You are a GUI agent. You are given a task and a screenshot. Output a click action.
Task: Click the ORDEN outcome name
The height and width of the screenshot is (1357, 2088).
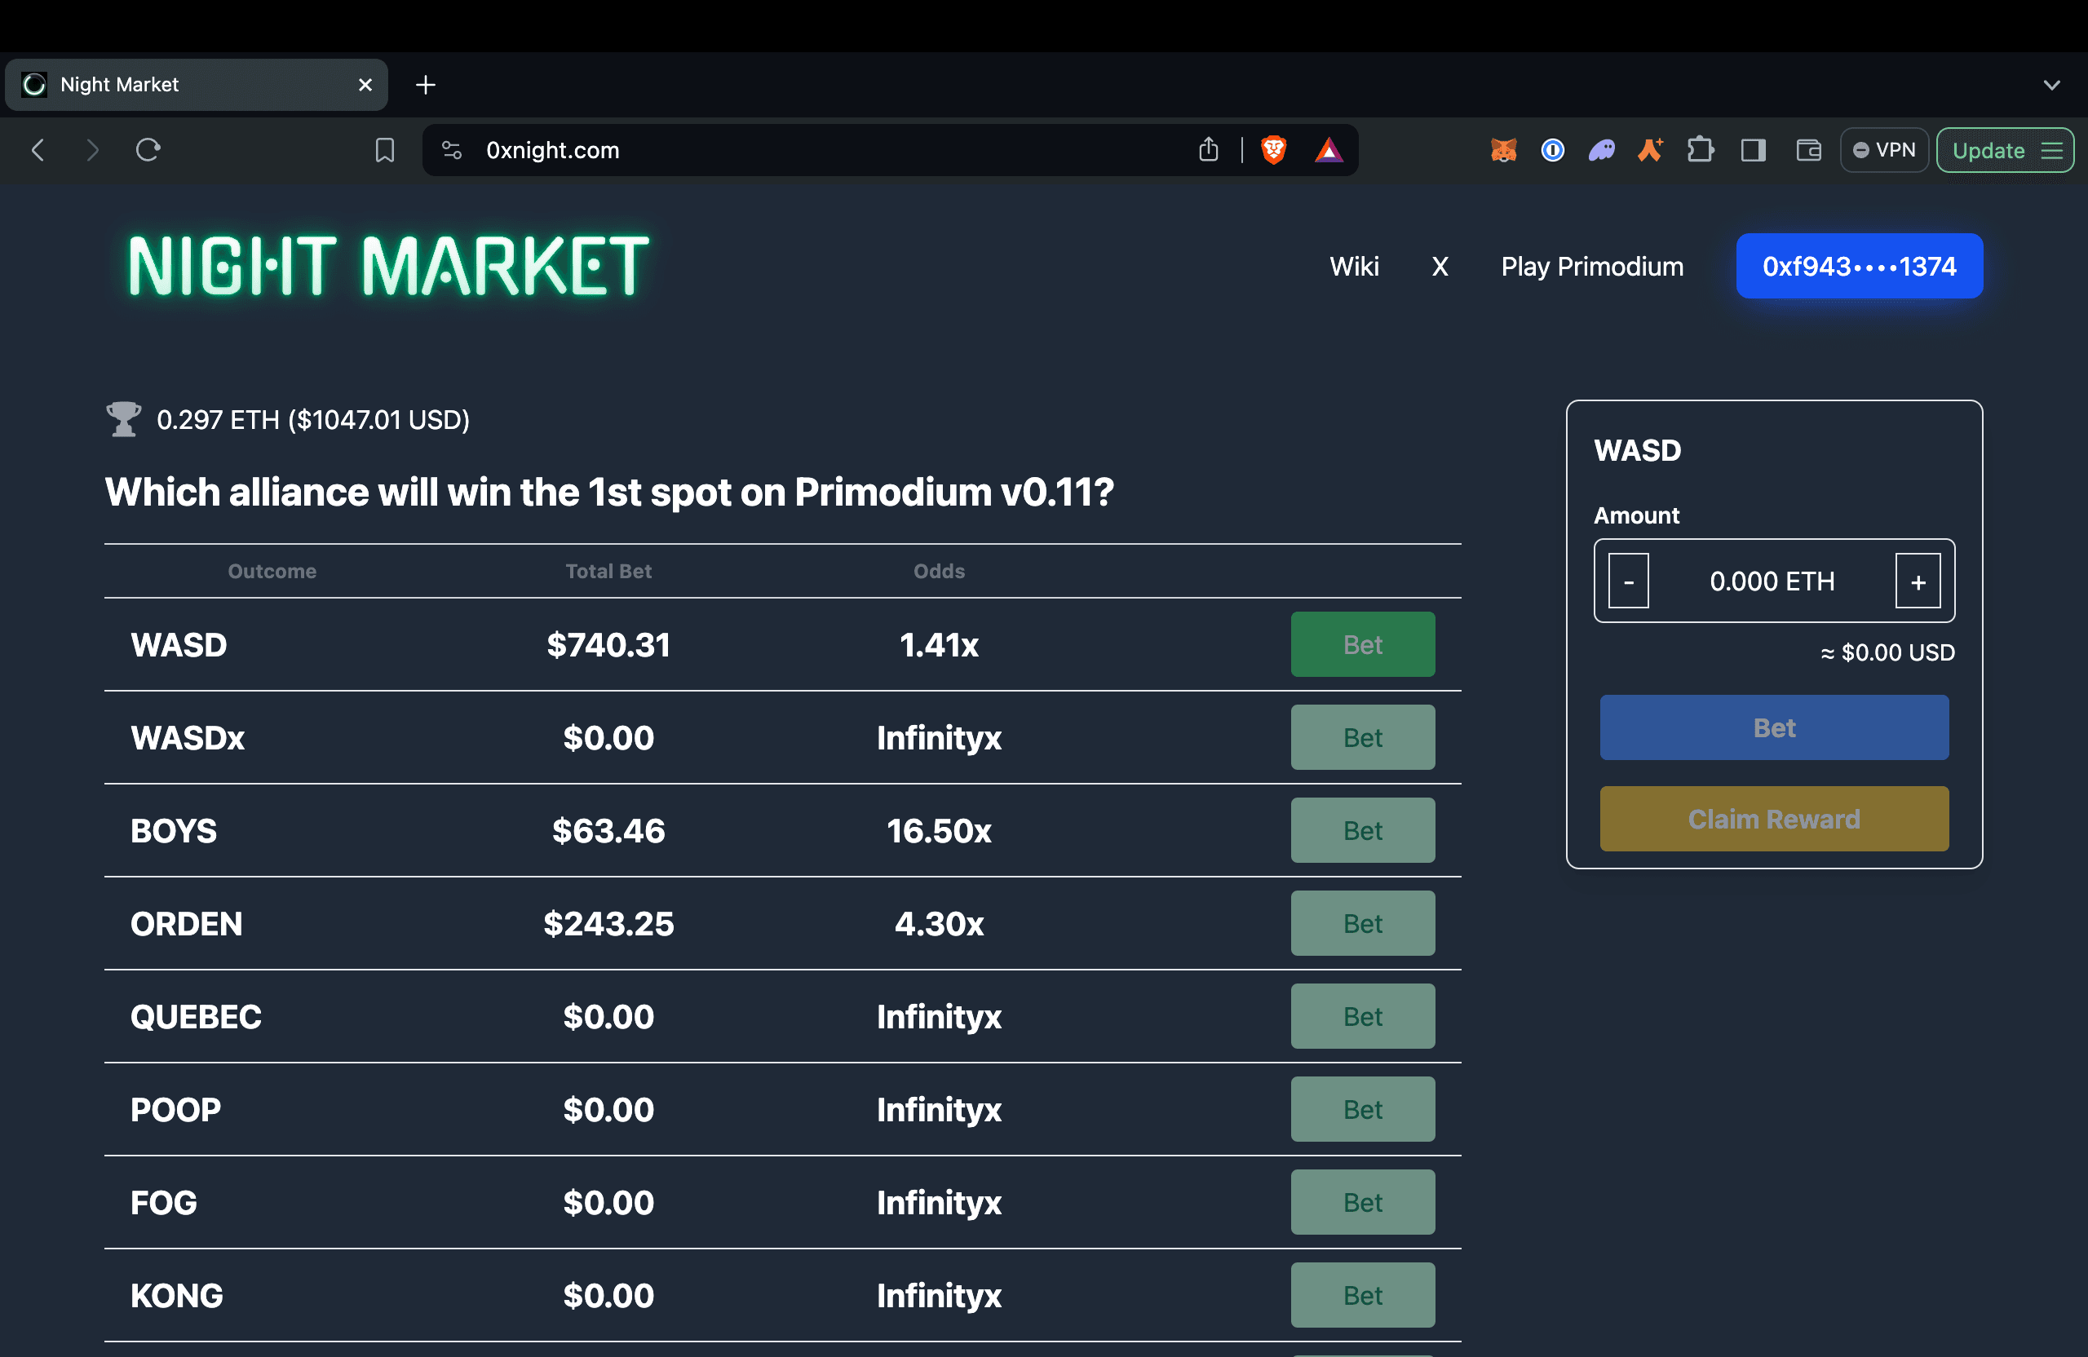pyautogui.click(x=186, y=924)
